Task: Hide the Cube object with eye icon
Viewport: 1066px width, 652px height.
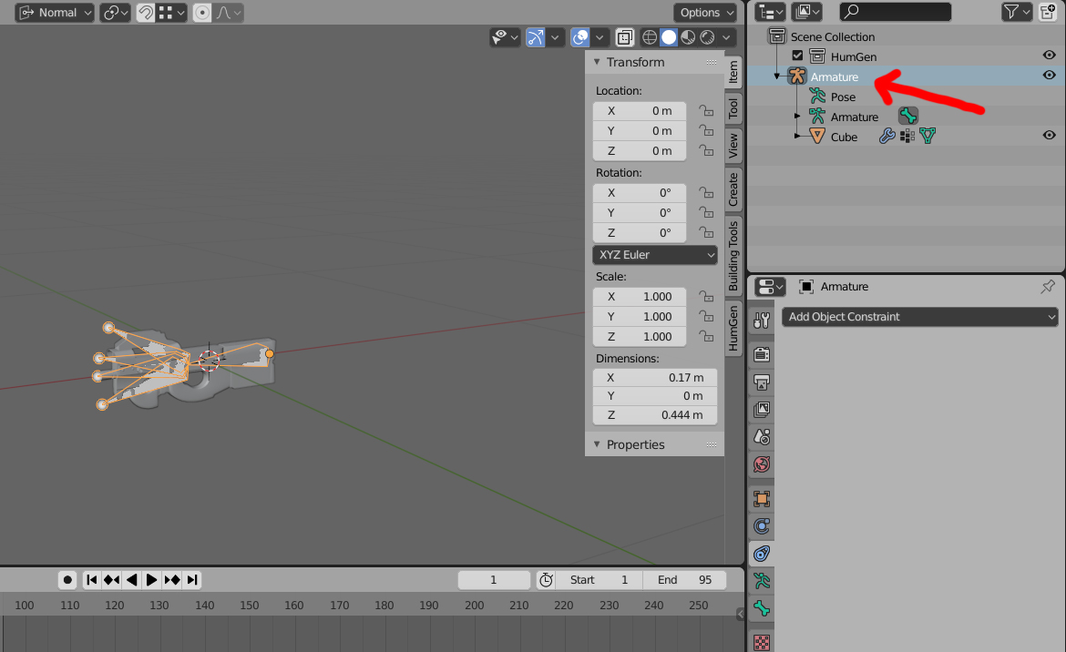Action: point(1049,136)
